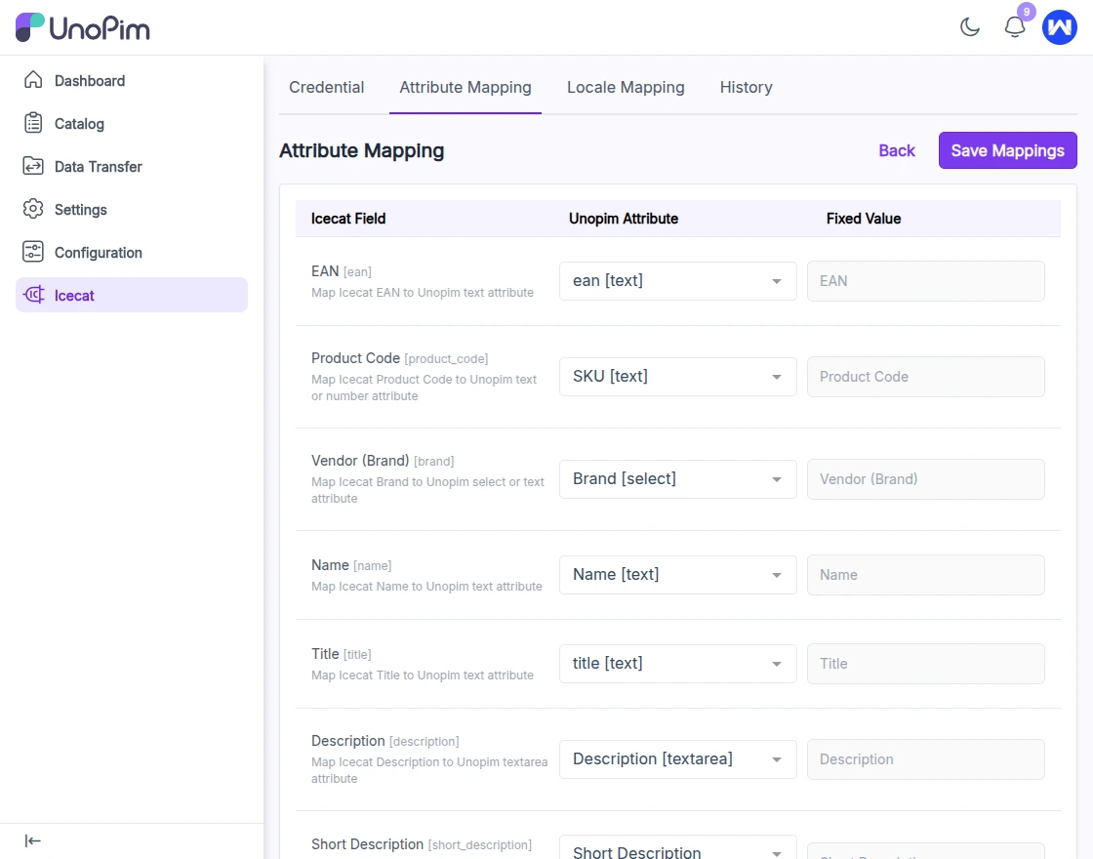Click the Save Mappings button
This screenshot has height=859, width=1093.
1007,150
